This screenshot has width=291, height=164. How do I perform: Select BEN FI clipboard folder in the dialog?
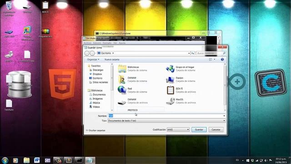[x=181, y=90]
